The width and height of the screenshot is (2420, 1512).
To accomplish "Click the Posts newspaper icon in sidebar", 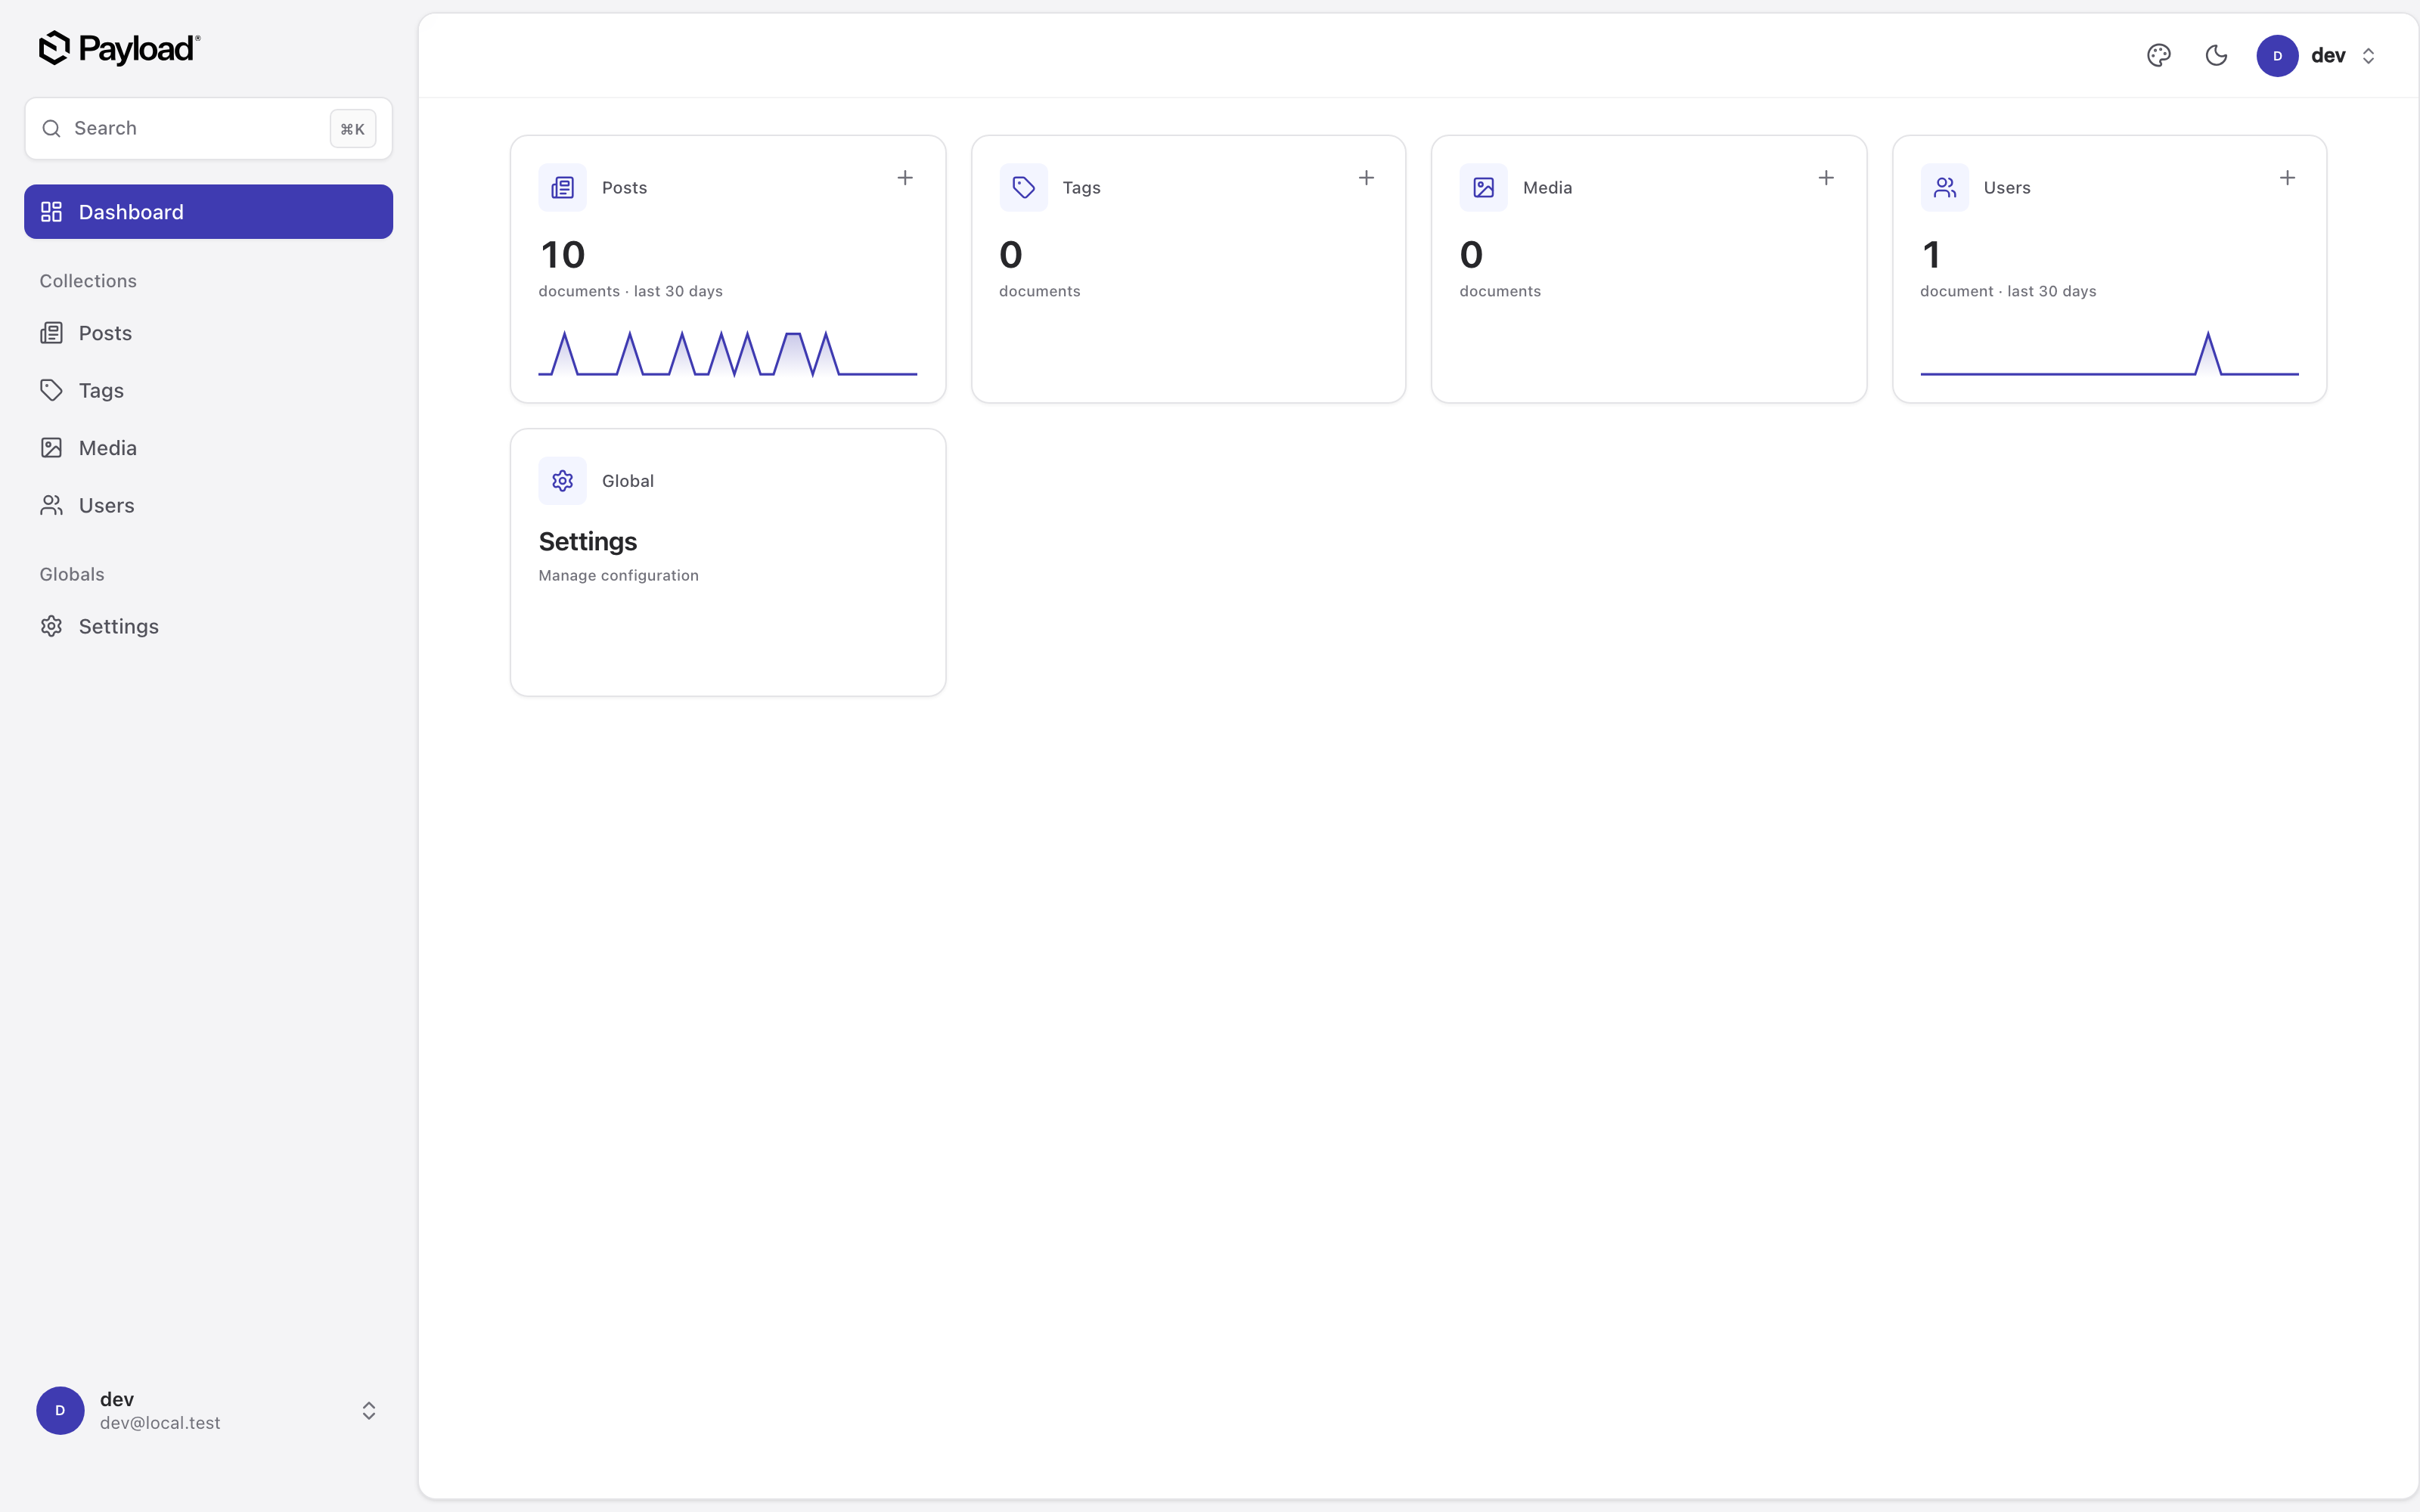I will pyautogui.click(x=51, y=333).
